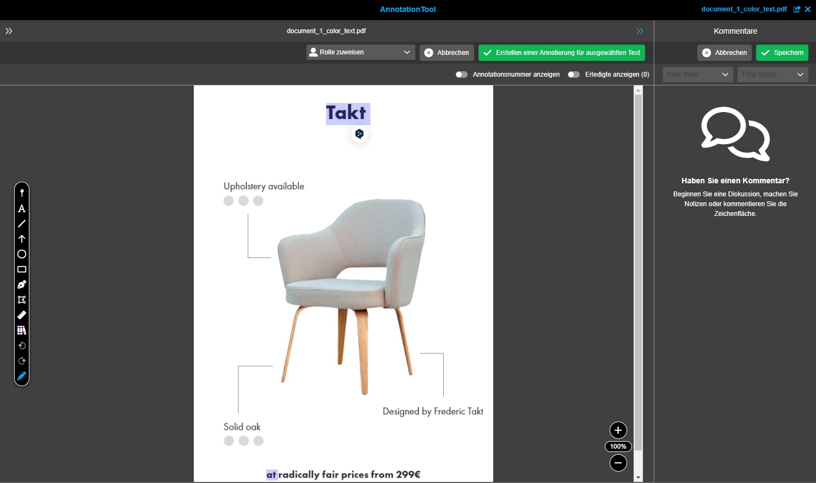Viewport: 816px width, 483px height.
Task: Toggle Annotationsnummer anzeigen switch
Action: point(462,75)
